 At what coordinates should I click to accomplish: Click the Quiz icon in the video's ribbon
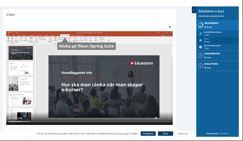pyautogui.click(x=21, y=39)
